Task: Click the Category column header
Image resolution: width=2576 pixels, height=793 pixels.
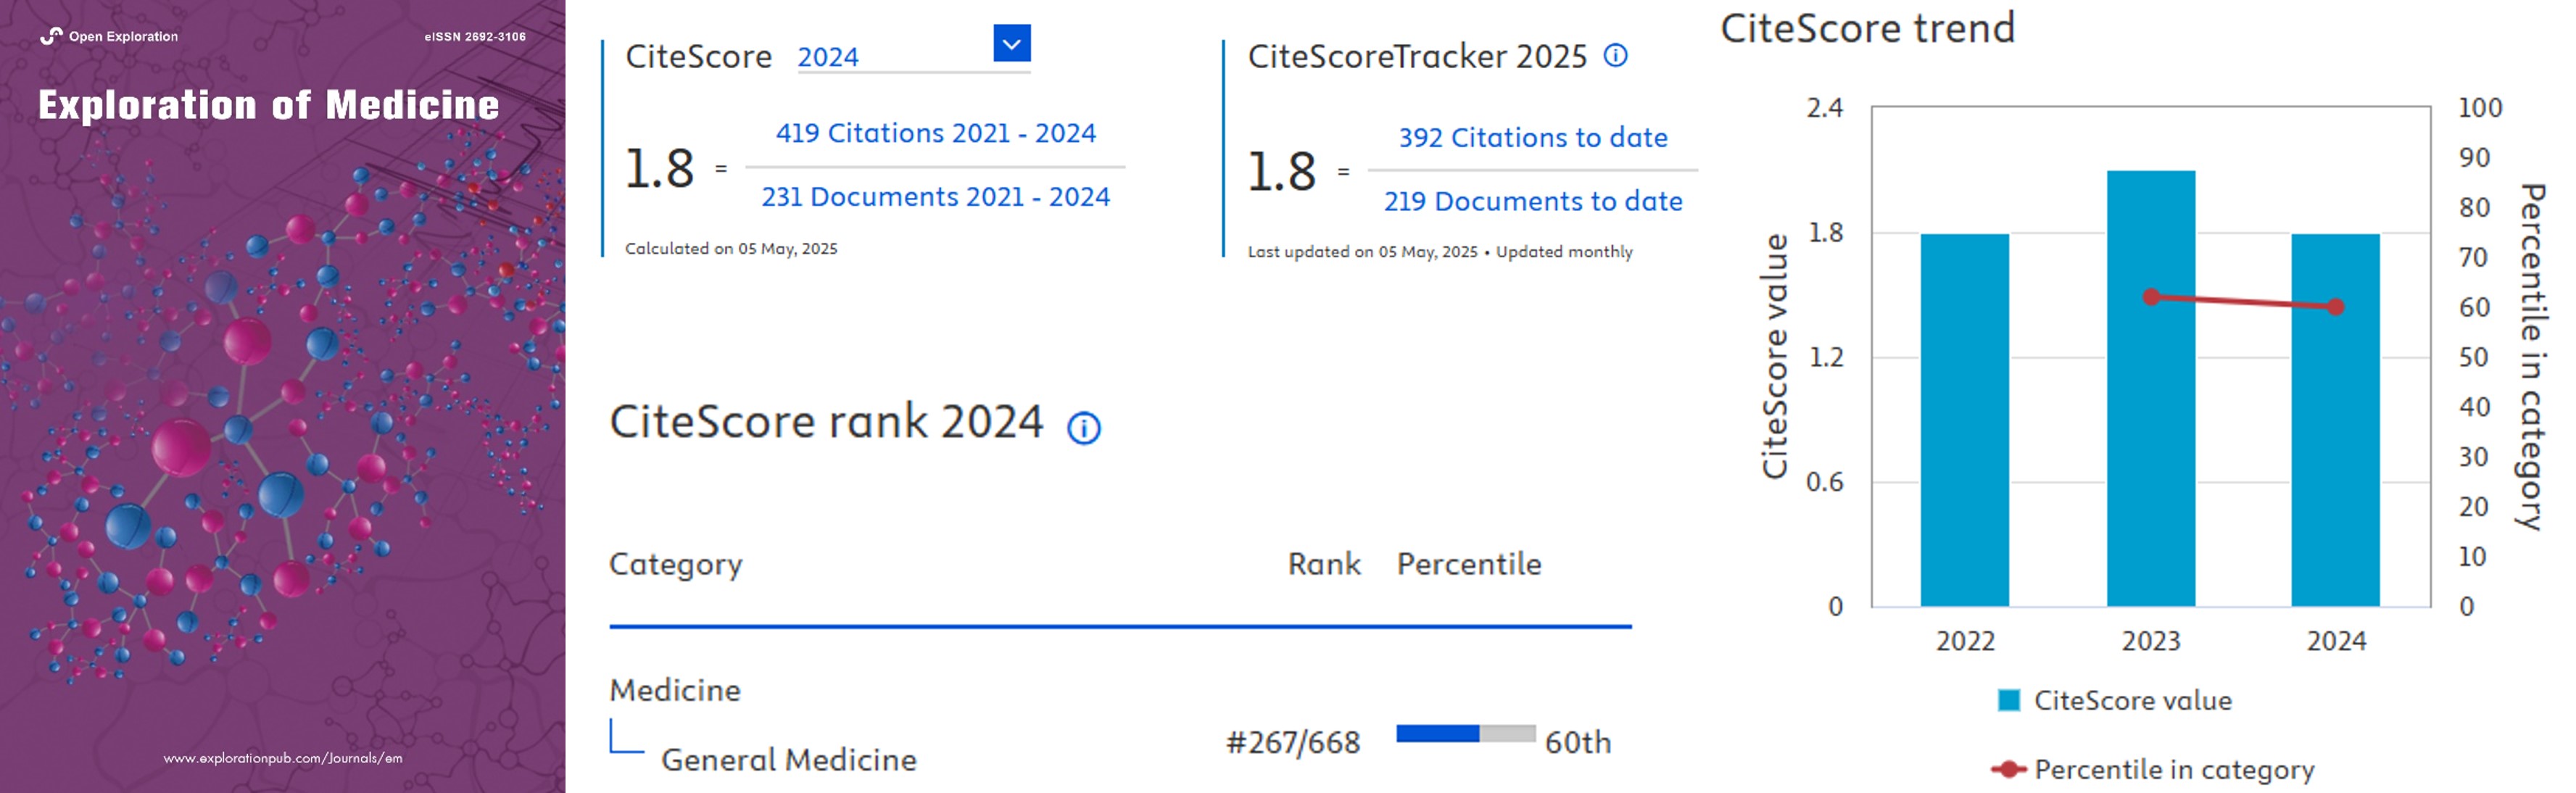Action: (676, 565)
